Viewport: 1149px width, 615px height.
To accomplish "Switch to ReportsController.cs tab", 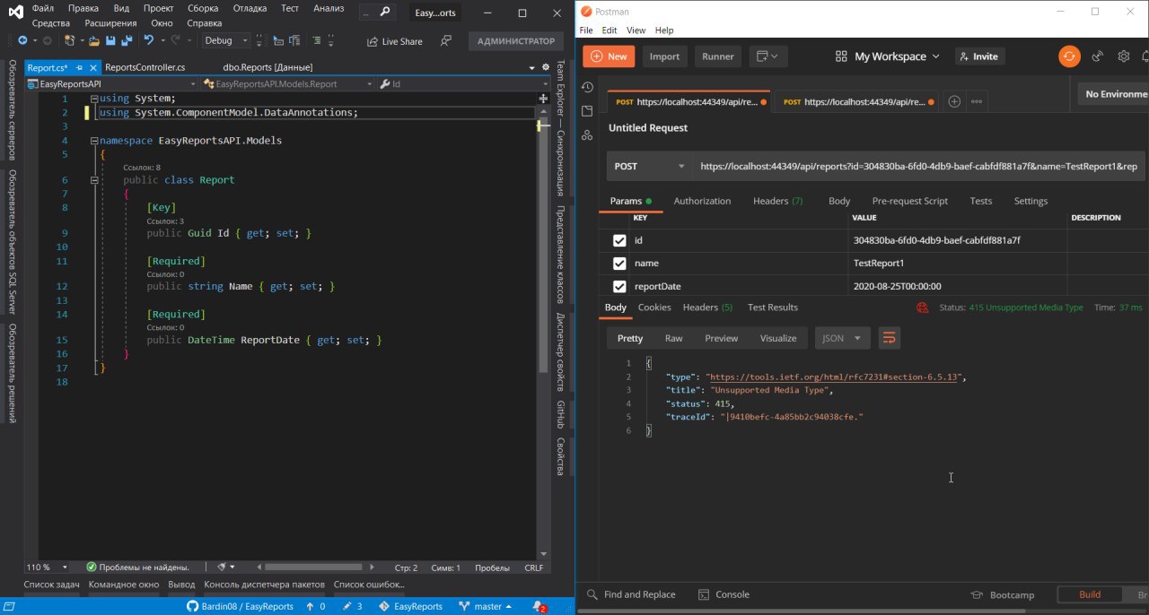I will tap(145, 67).
